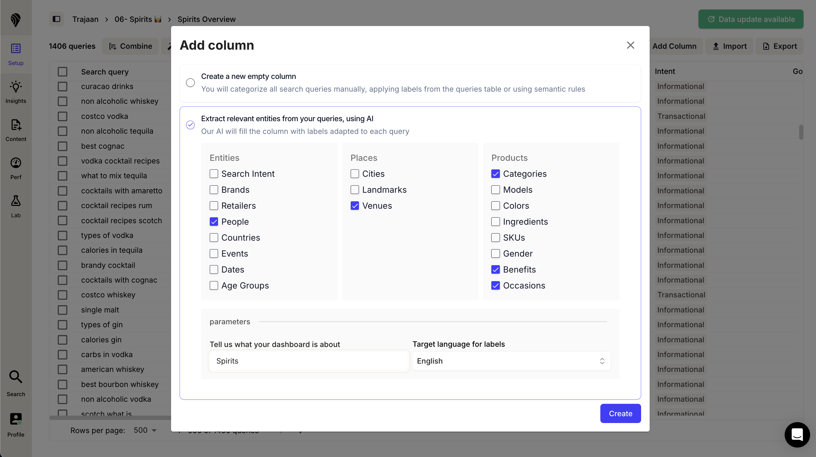Screen dimensions: 816x457
Task: Click the Data update available button
Action: point(750,19)
